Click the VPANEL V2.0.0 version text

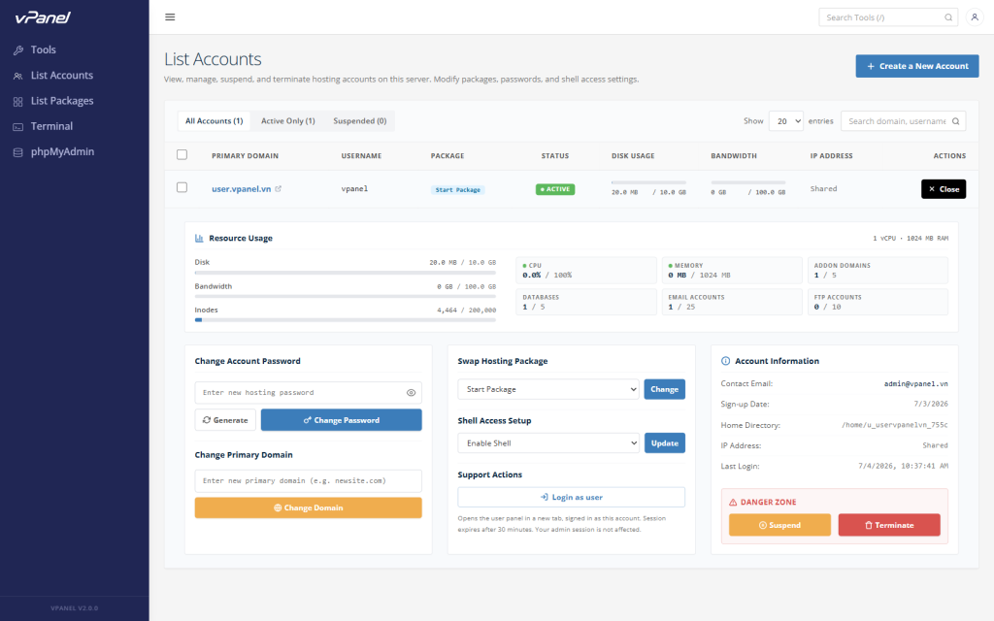(74, 608)
